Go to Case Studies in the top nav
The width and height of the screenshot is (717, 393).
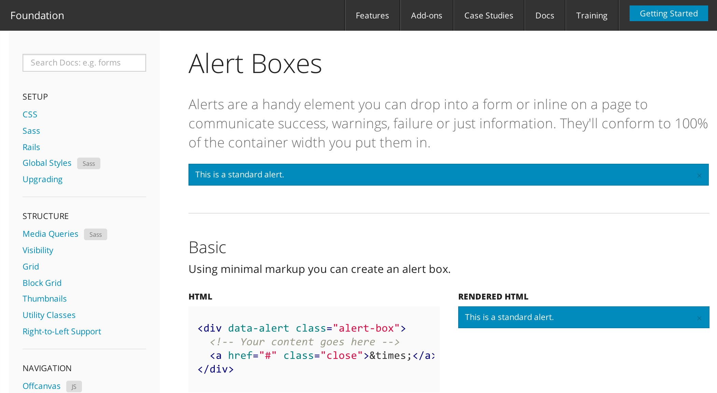[489, 15]
